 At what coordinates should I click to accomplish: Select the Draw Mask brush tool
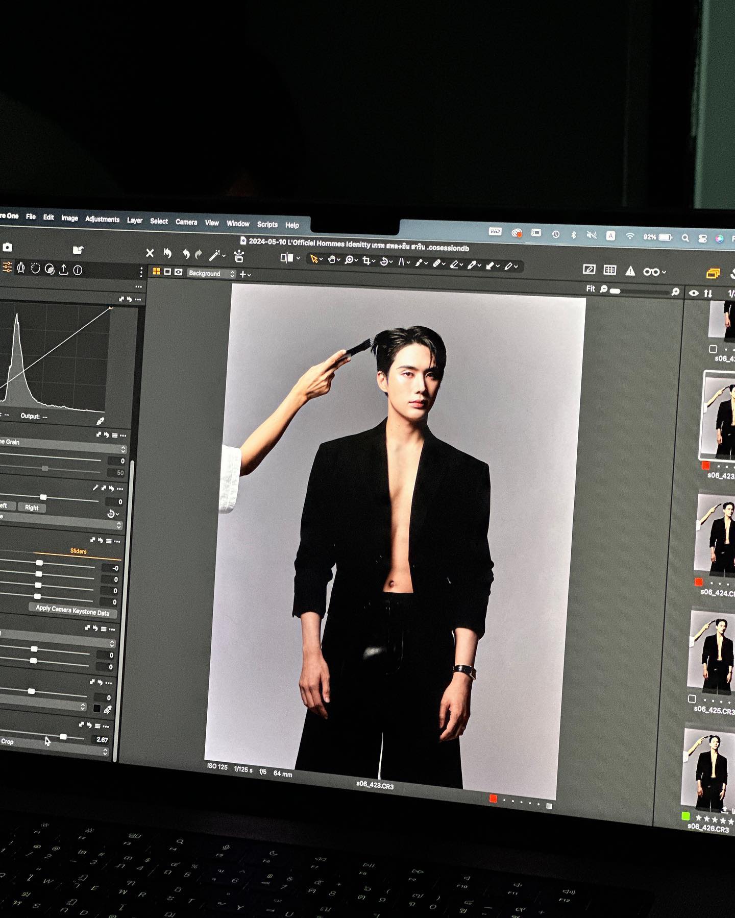(x=419, y=262)
